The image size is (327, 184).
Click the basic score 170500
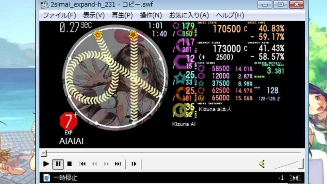(227, 29)
